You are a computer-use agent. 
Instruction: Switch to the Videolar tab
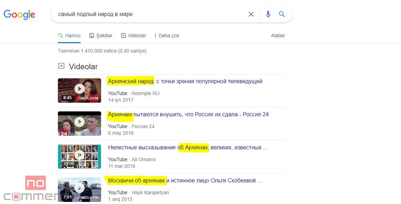[134, 36]
